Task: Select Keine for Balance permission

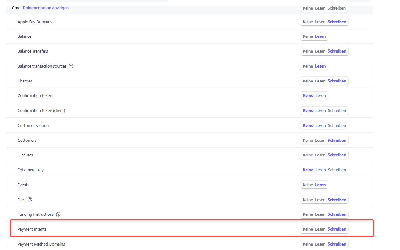Action: (x=307, y=36)
